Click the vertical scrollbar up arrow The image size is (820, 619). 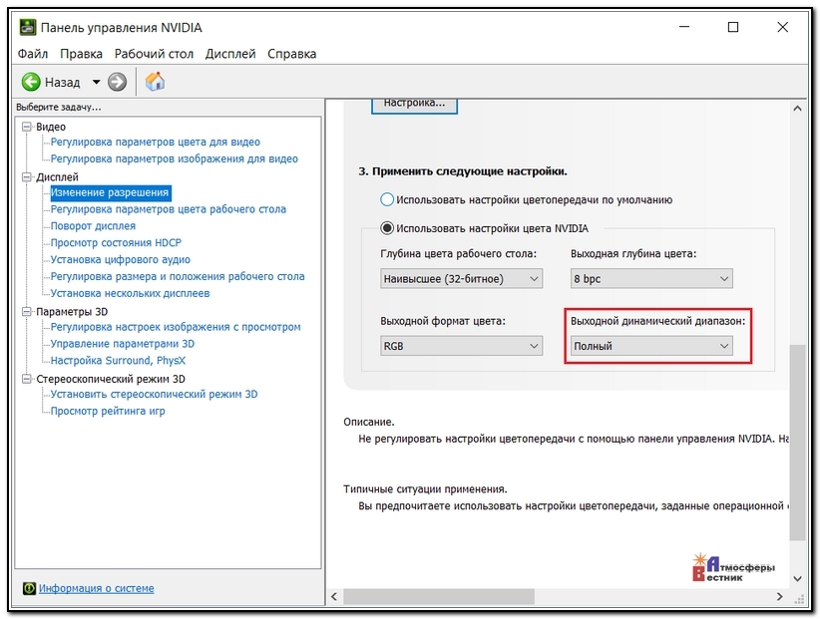797,109
